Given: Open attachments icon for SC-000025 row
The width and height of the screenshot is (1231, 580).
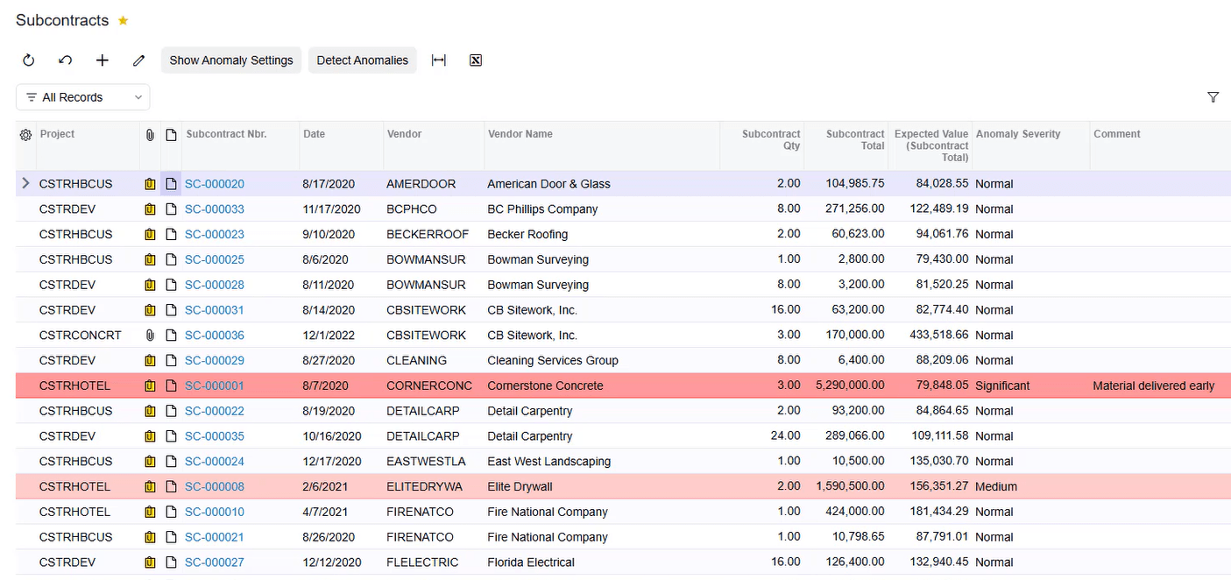Looking at the screenshot, I should point(150,259).
